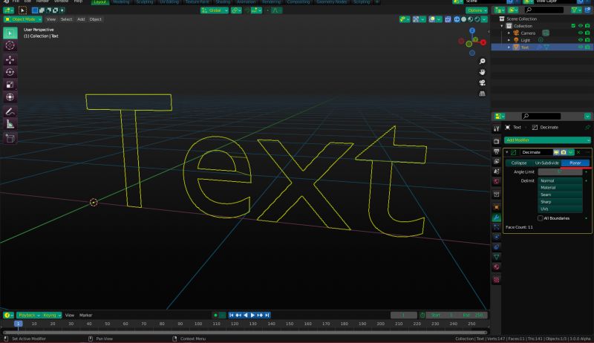Open the viewport Options dropdown
This screenshot has height=343, width=594.
click(x=477, y=10)
